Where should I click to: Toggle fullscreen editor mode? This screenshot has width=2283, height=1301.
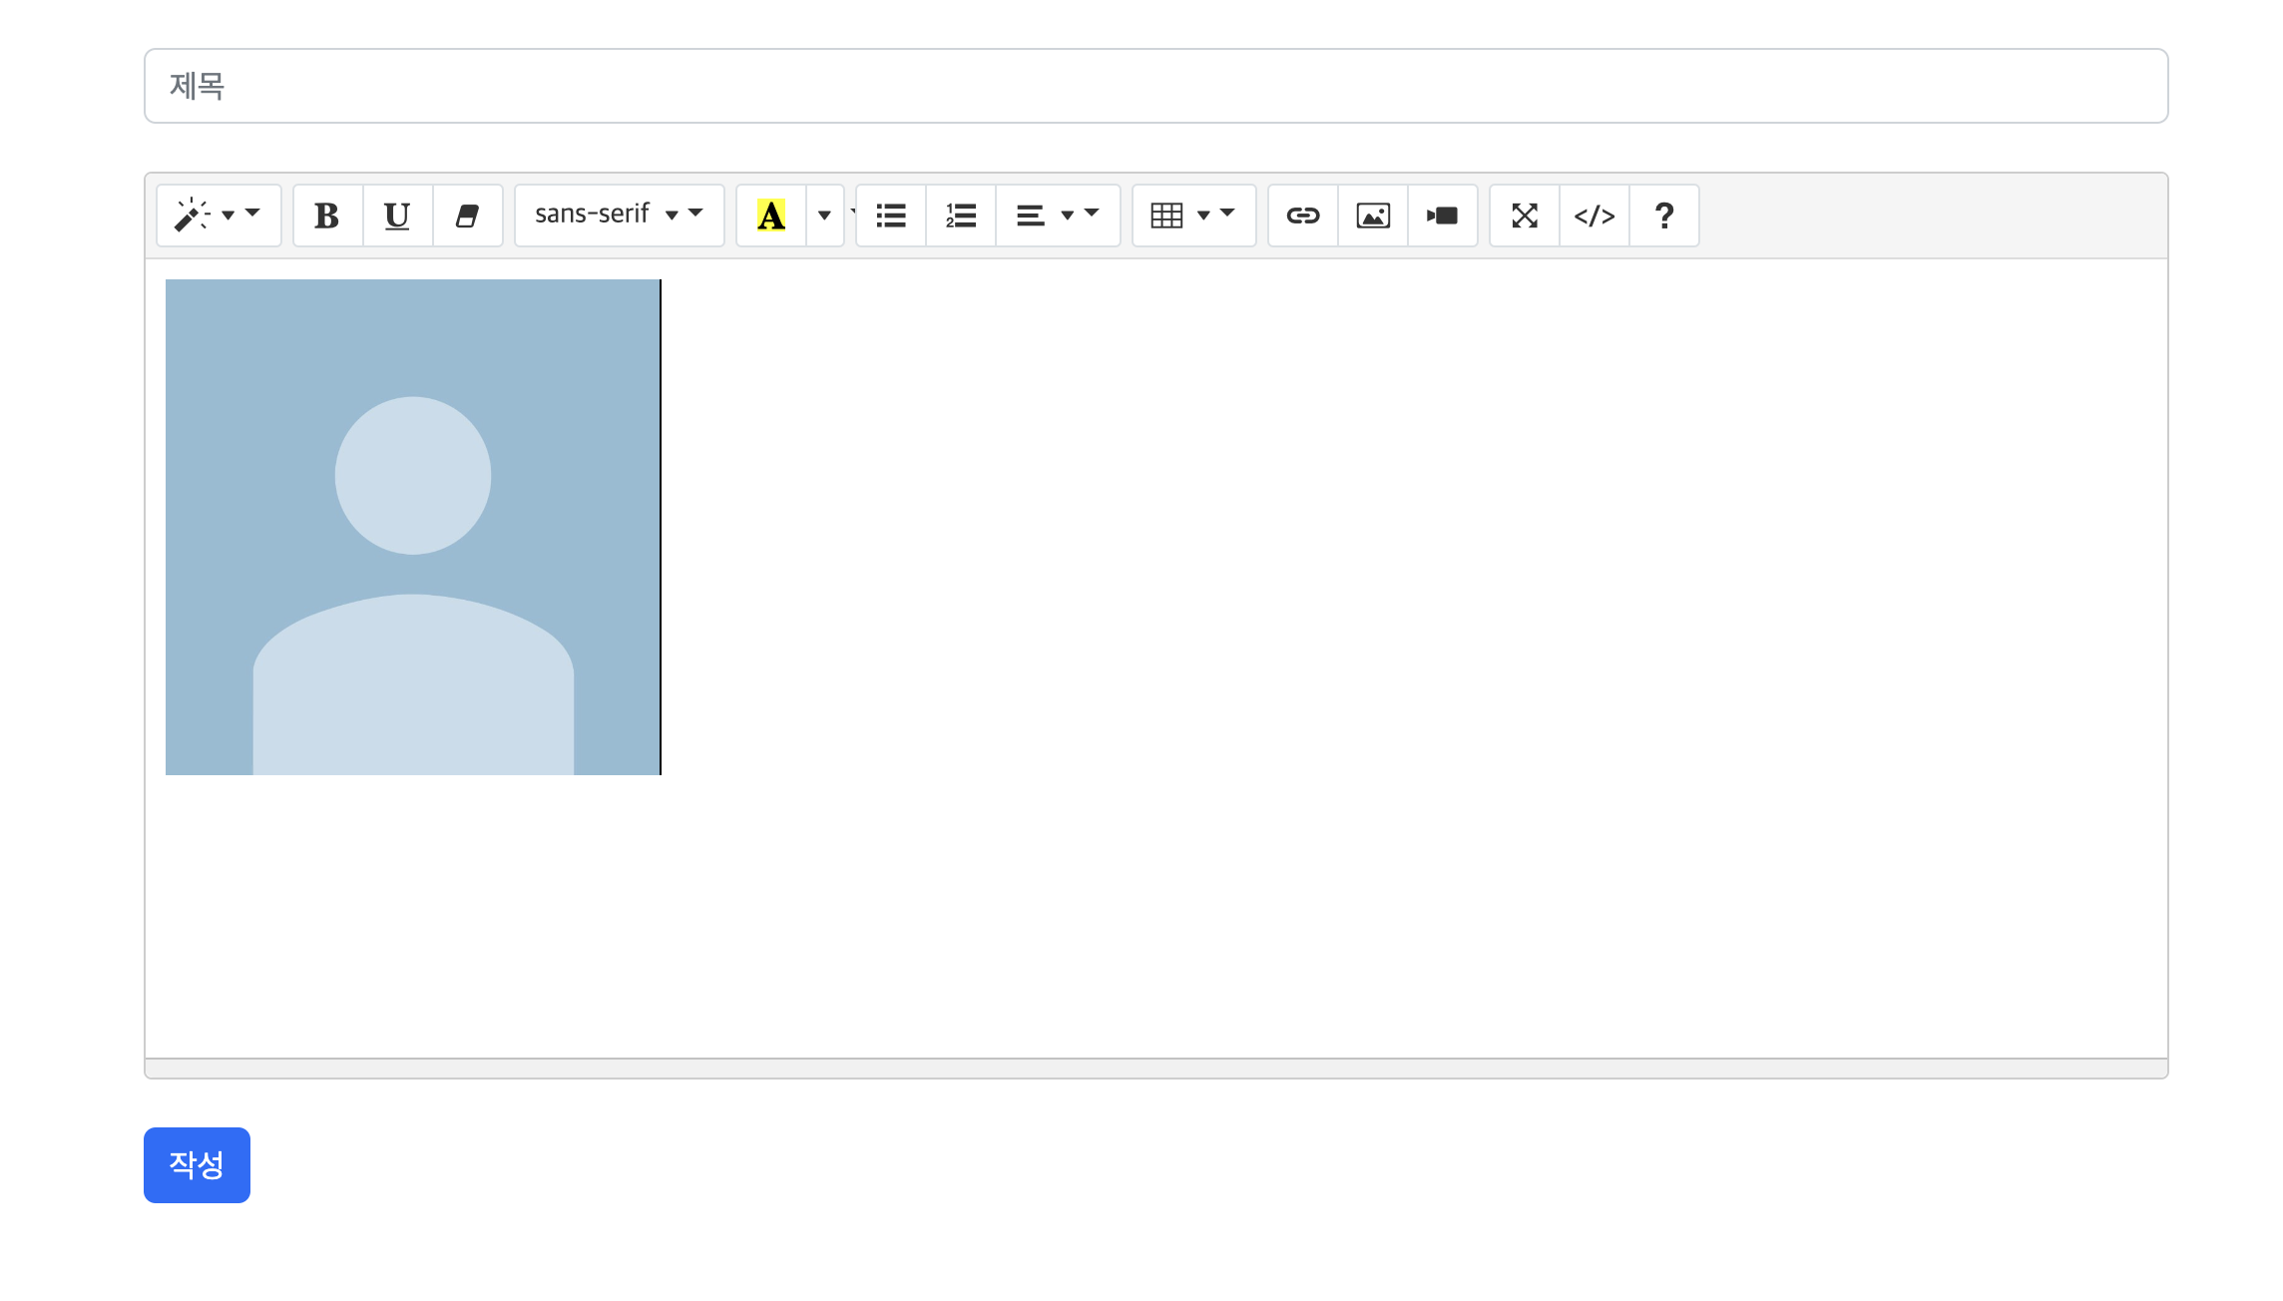point(1525,216)
